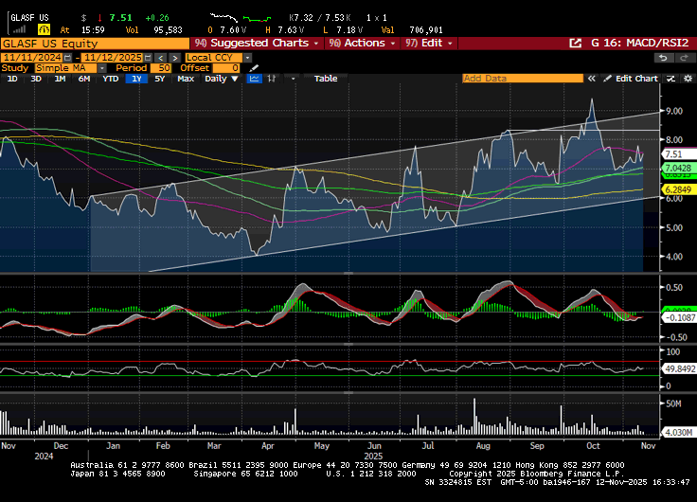This screenshot has width=697, height=502.
Task: Collapse panel with double-chevron icon
Action: tap(591, 79)
